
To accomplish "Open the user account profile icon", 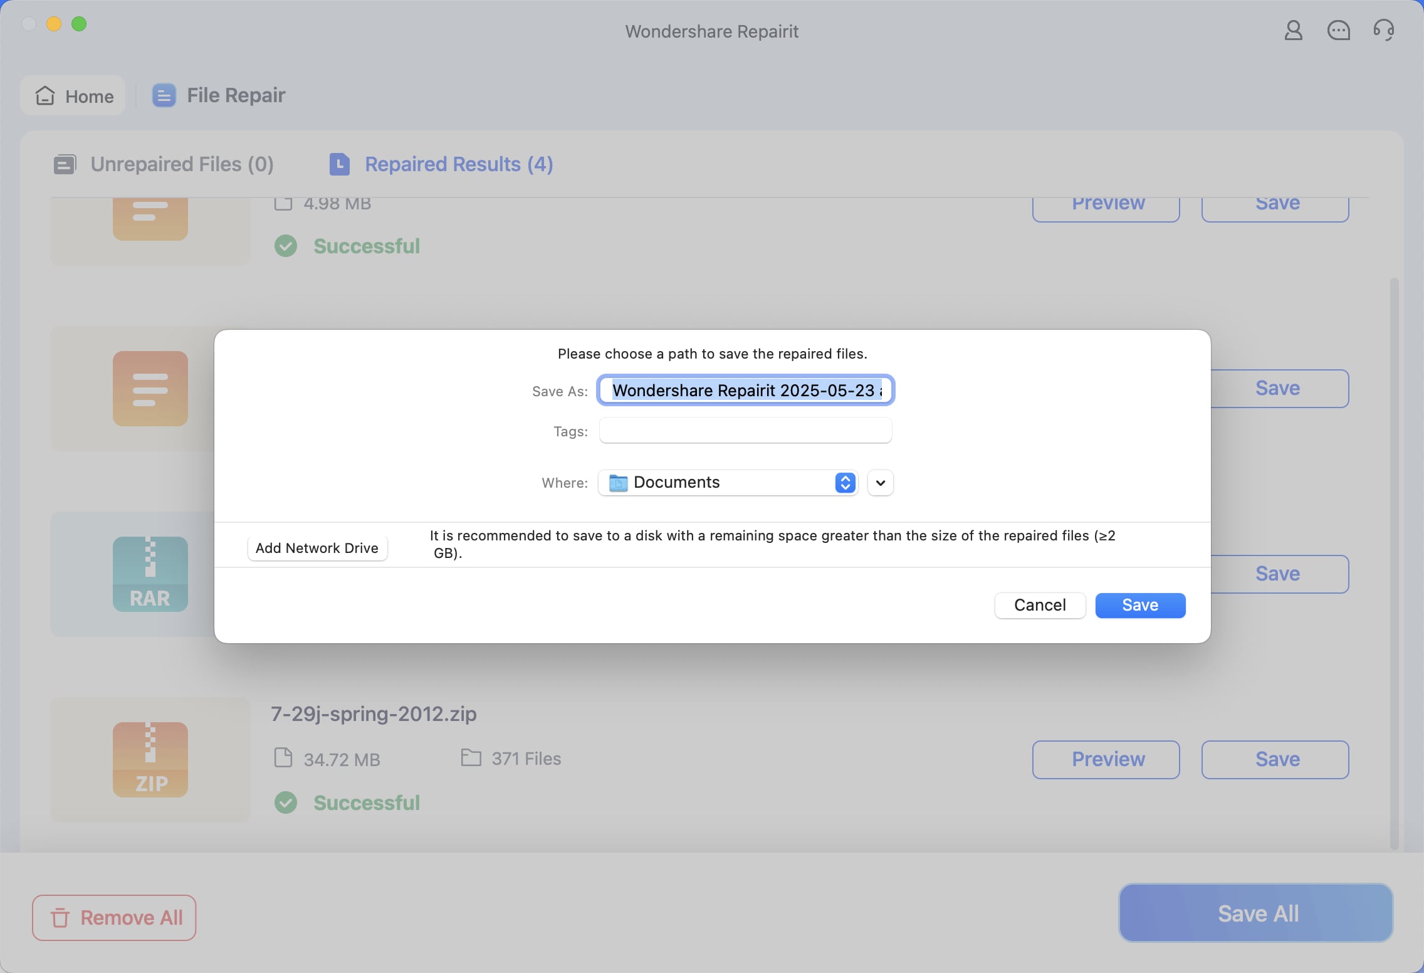I will (x=1293, y=30).
